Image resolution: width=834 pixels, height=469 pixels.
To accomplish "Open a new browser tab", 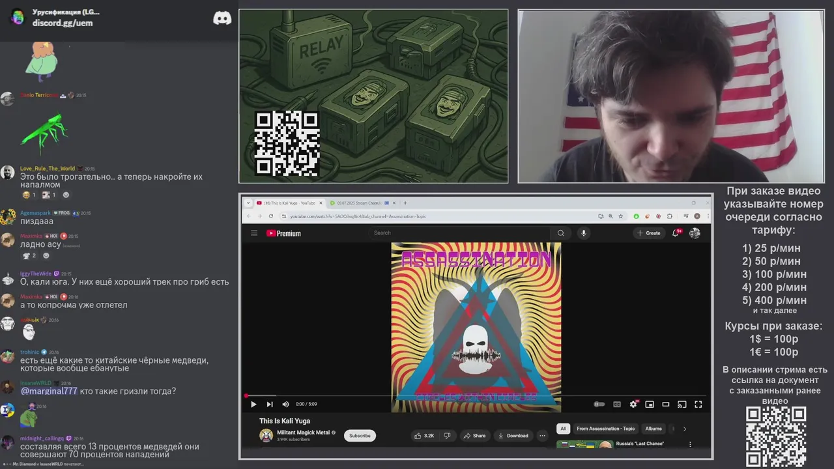I will click(x=405, y=203).
